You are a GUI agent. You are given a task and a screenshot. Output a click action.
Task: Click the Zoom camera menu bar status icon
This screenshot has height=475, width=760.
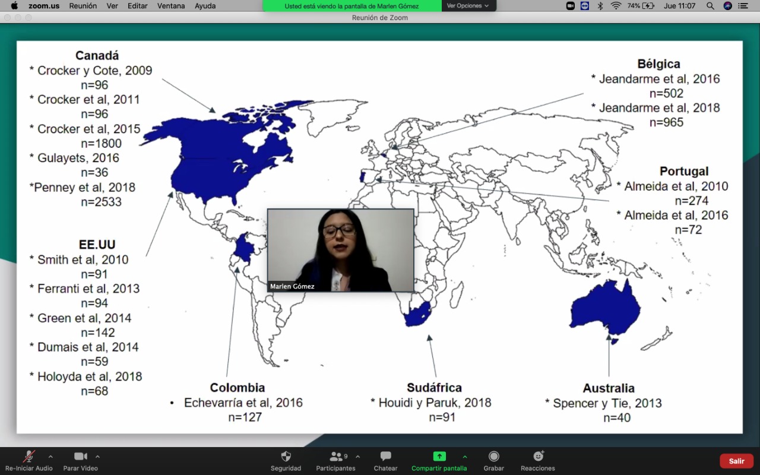(570, 6)
